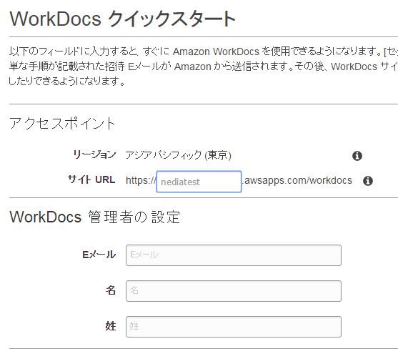Image resolution: width=398 pixels, height=364 pixels.
Task: Click into the Eメール input field
Action: pos(234,255)
